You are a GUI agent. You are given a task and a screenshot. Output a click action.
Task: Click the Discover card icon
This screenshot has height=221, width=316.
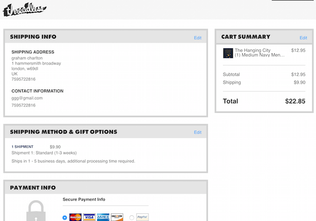pyautogui.click(x=117, y=217)
